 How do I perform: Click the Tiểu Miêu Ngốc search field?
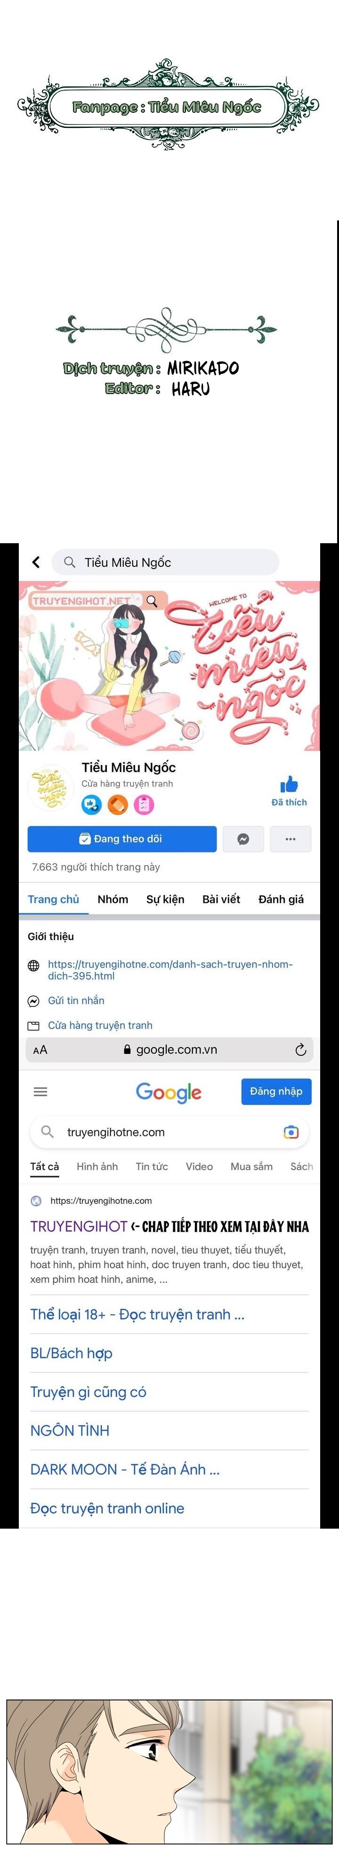tap(165, 562)
